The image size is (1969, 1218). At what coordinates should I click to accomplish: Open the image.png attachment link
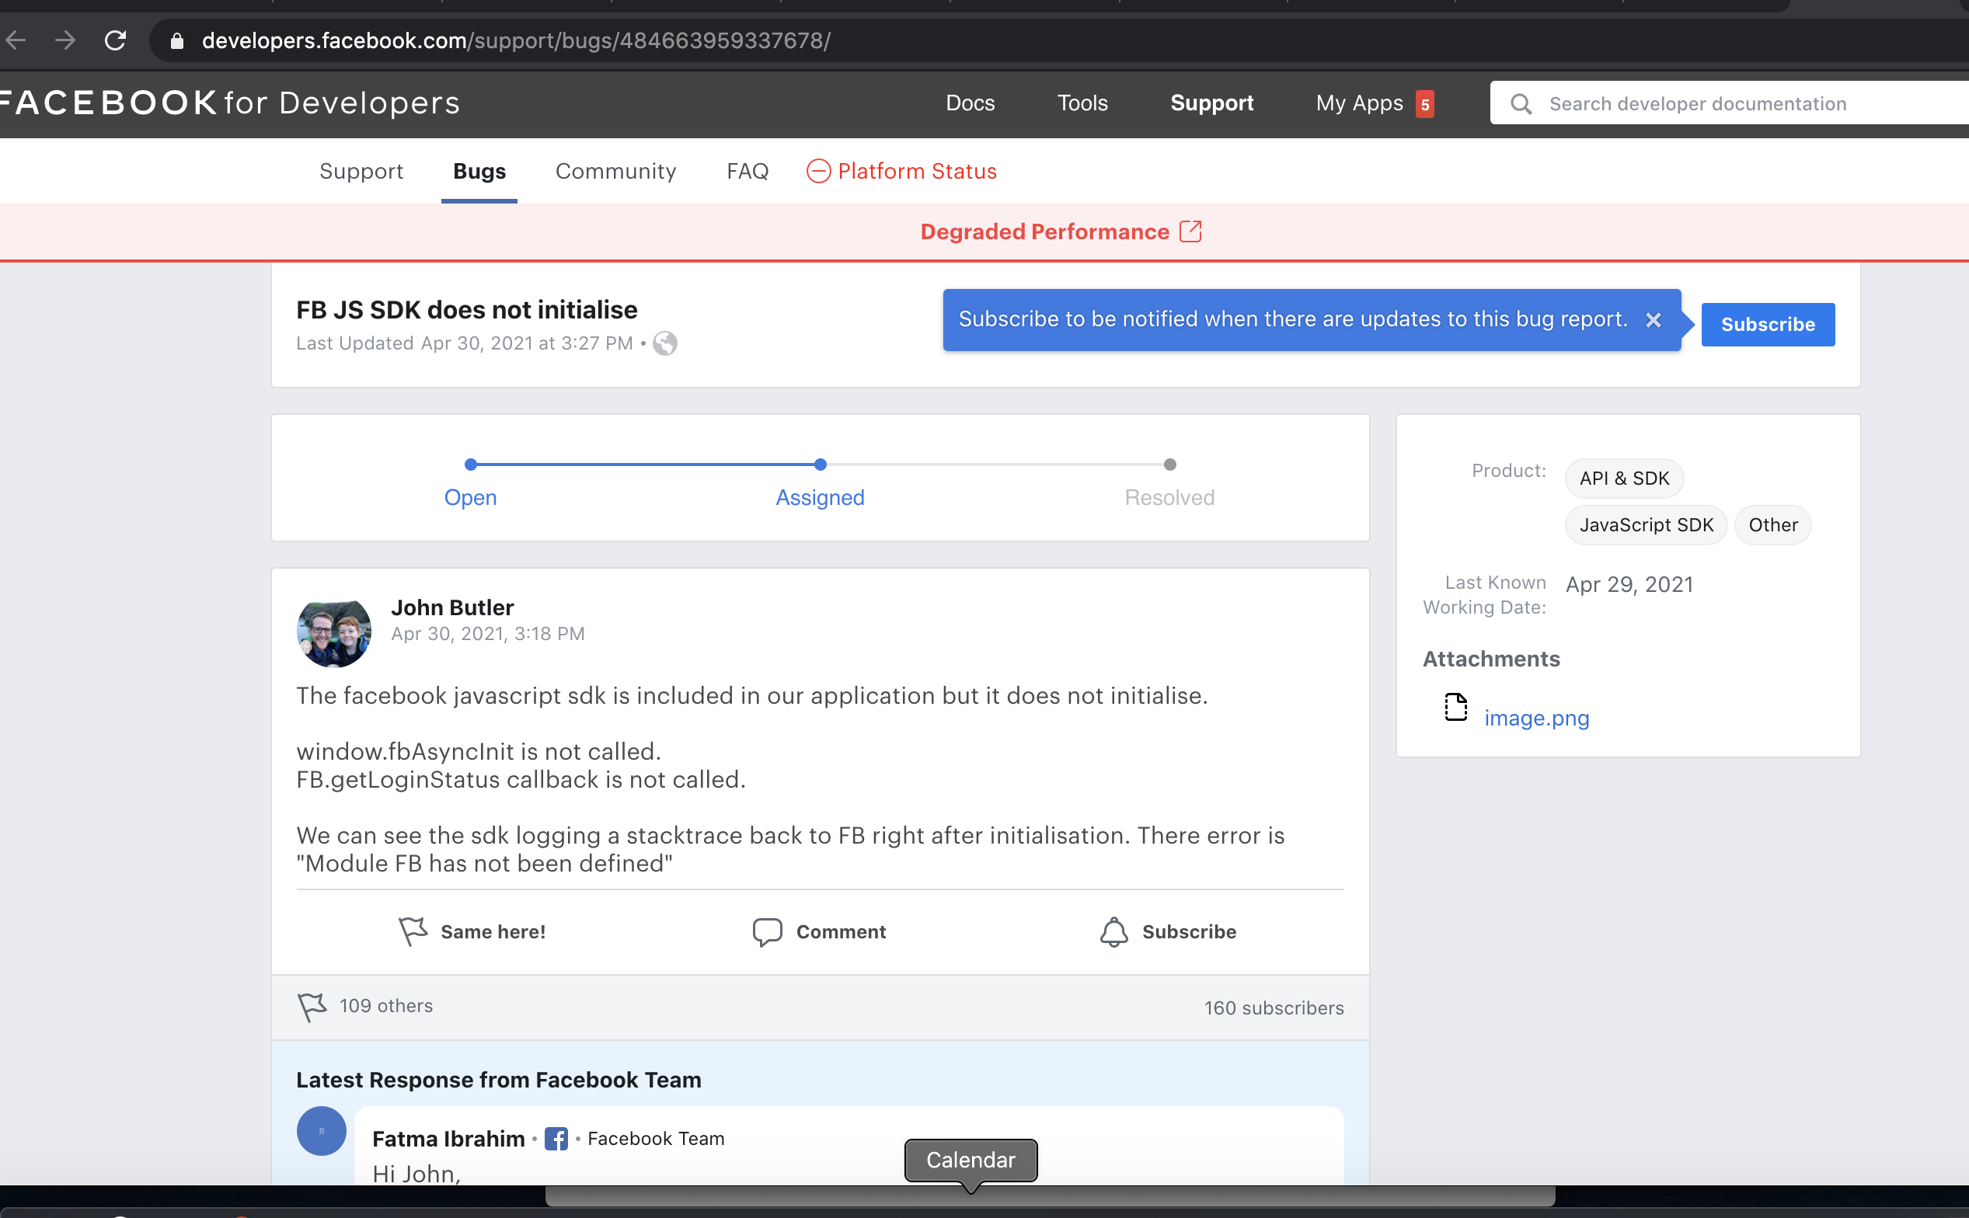pos(1536,718)
